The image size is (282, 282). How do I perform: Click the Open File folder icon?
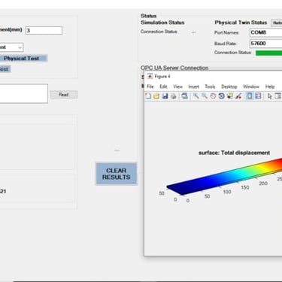coord(156,96)
